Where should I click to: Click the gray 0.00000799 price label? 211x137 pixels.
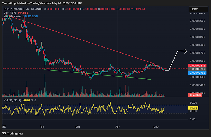[197, 69]
